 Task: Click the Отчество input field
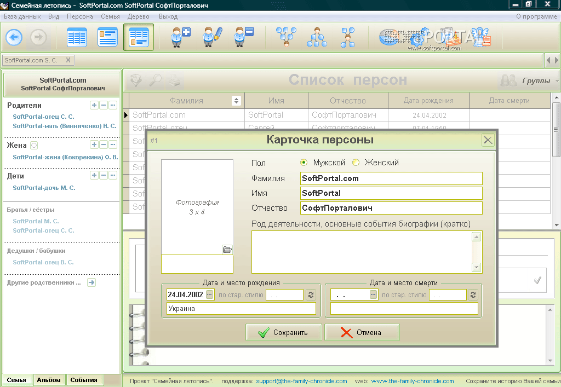(391, 208)
